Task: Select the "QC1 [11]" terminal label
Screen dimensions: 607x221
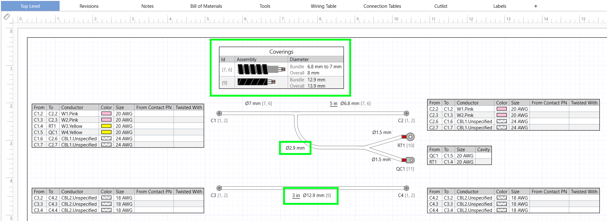Action: tap(405, 169)
